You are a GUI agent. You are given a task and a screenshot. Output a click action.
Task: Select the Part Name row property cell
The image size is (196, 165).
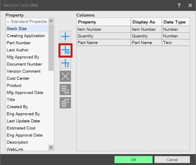tap(104, 43)
